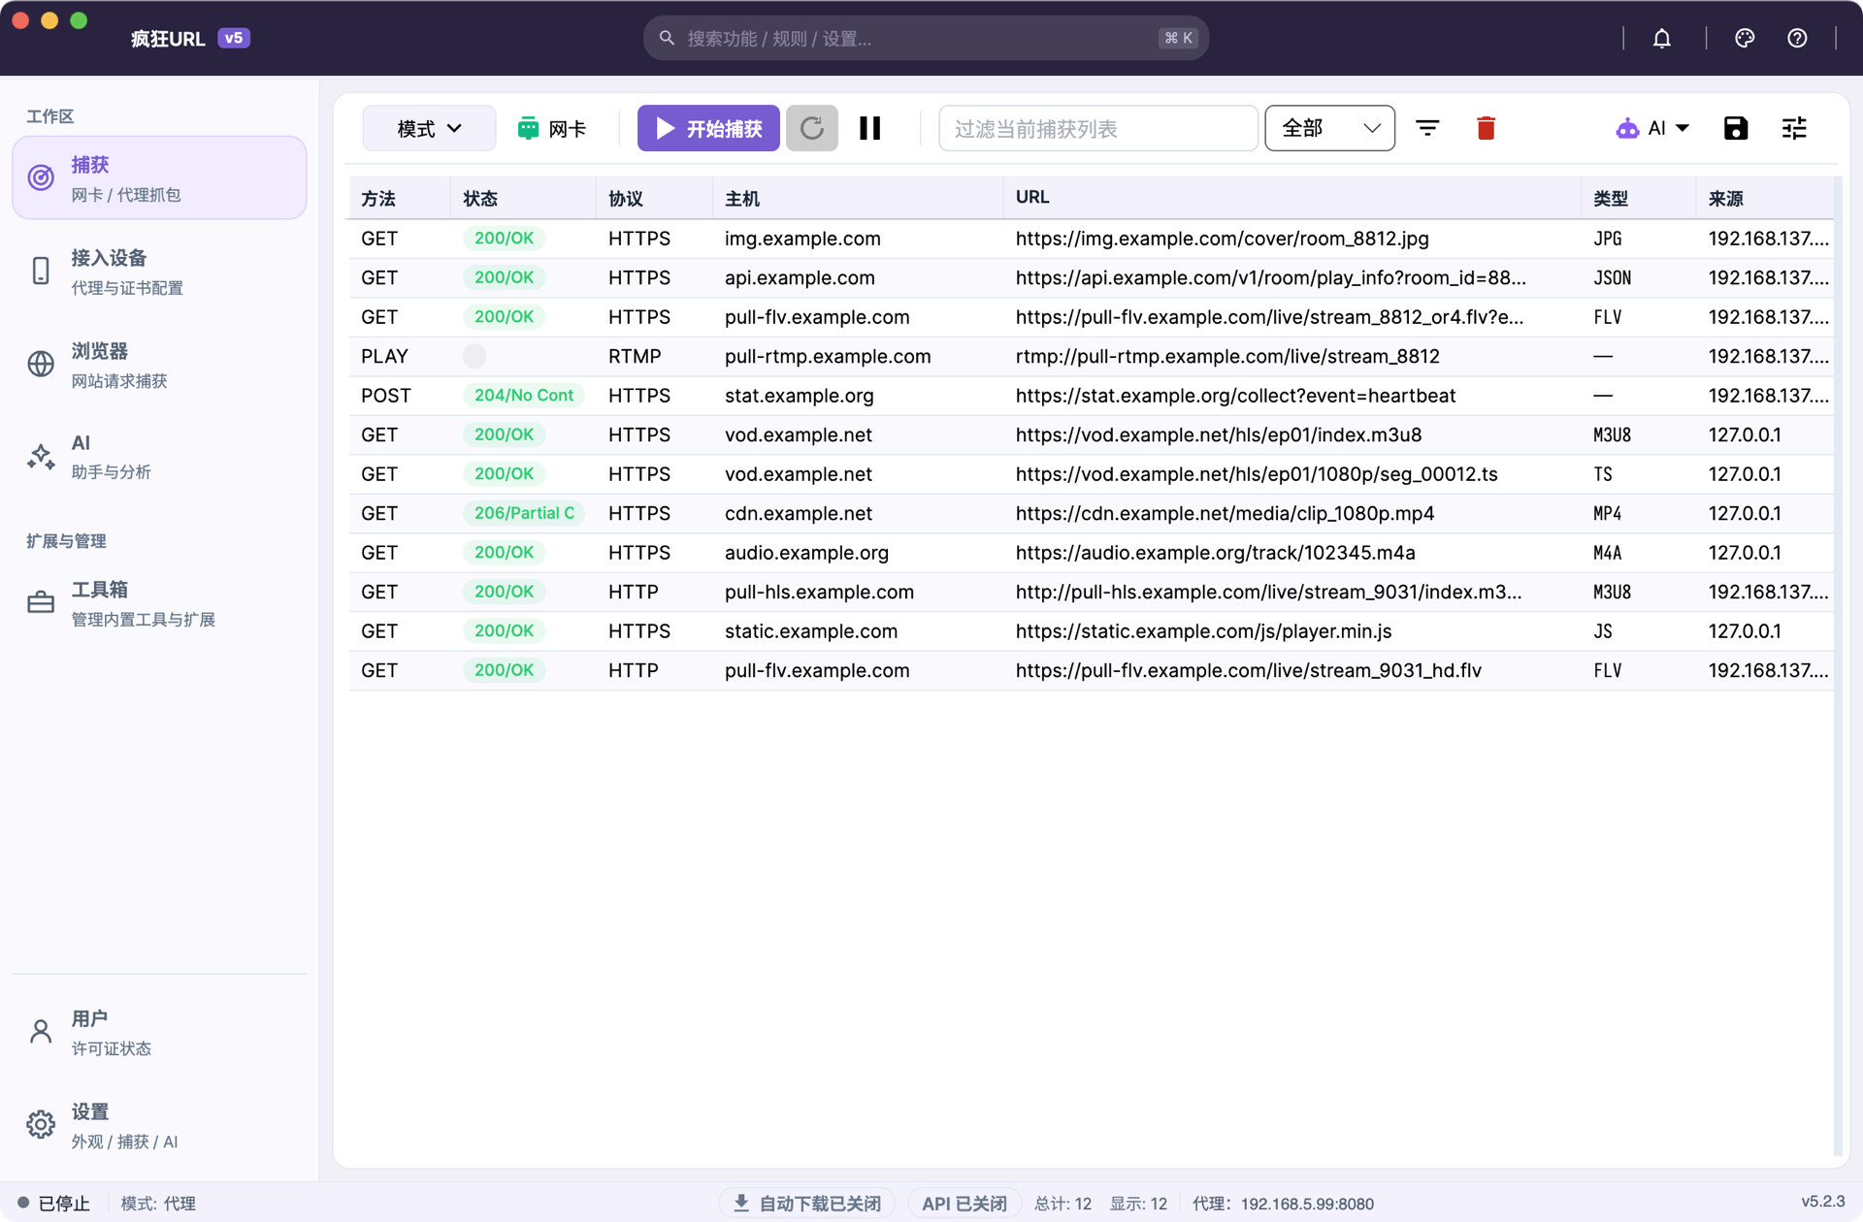Open 设置 sidebar section
1863x1222 pixels.
point(159,1125)
